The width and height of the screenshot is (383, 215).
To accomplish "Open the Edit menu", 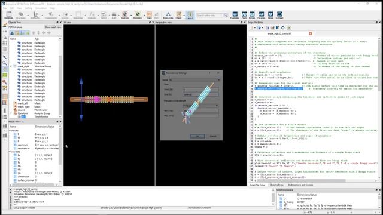I will [11, 8].
